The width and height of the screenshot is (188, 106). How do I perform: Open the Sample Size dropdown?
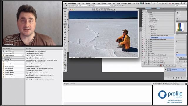pyautogui.click(x=82, y=6)
